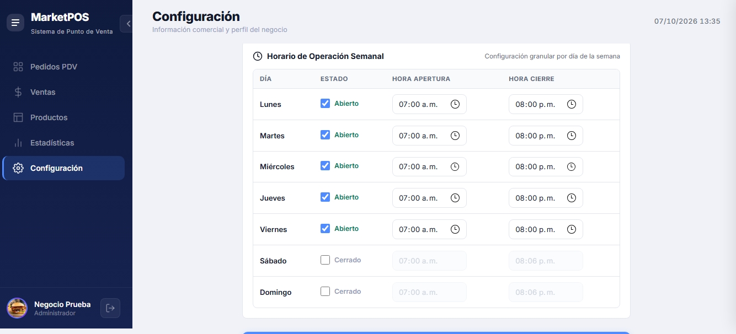
Task: Click the Domingo day label
Action: pos(275,292)
